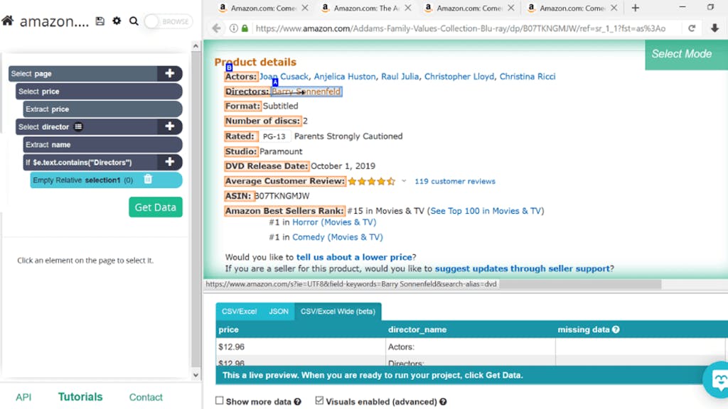
Task: Reload the Amazon page
Action: (692, 28)
